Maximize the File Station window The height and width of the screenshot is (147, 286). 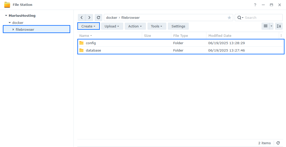pyautogui.click(x=271, y=5)
